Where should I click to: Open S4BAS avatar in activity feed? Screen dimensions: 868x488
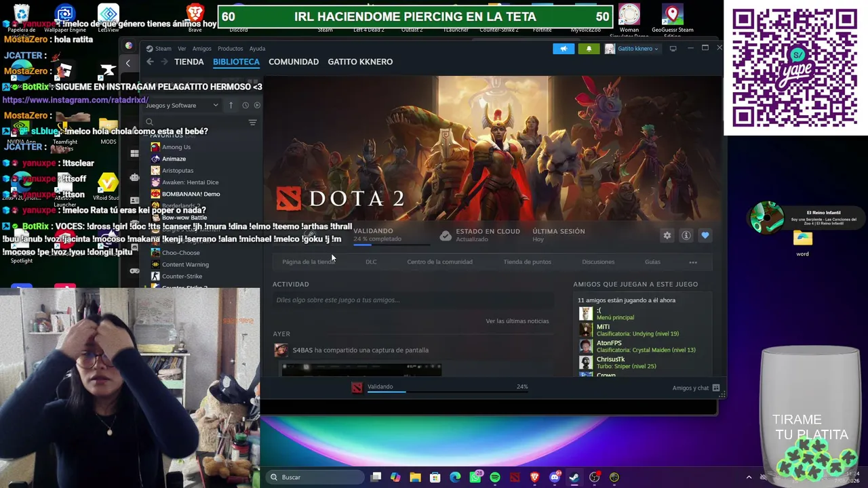(x=280, y=350)
